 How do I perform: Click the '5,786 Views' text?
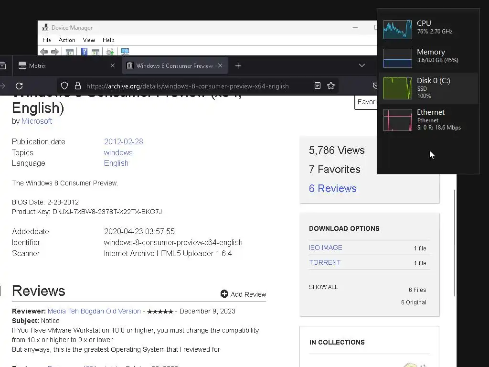pyautogui.click(x=337, y=151)
